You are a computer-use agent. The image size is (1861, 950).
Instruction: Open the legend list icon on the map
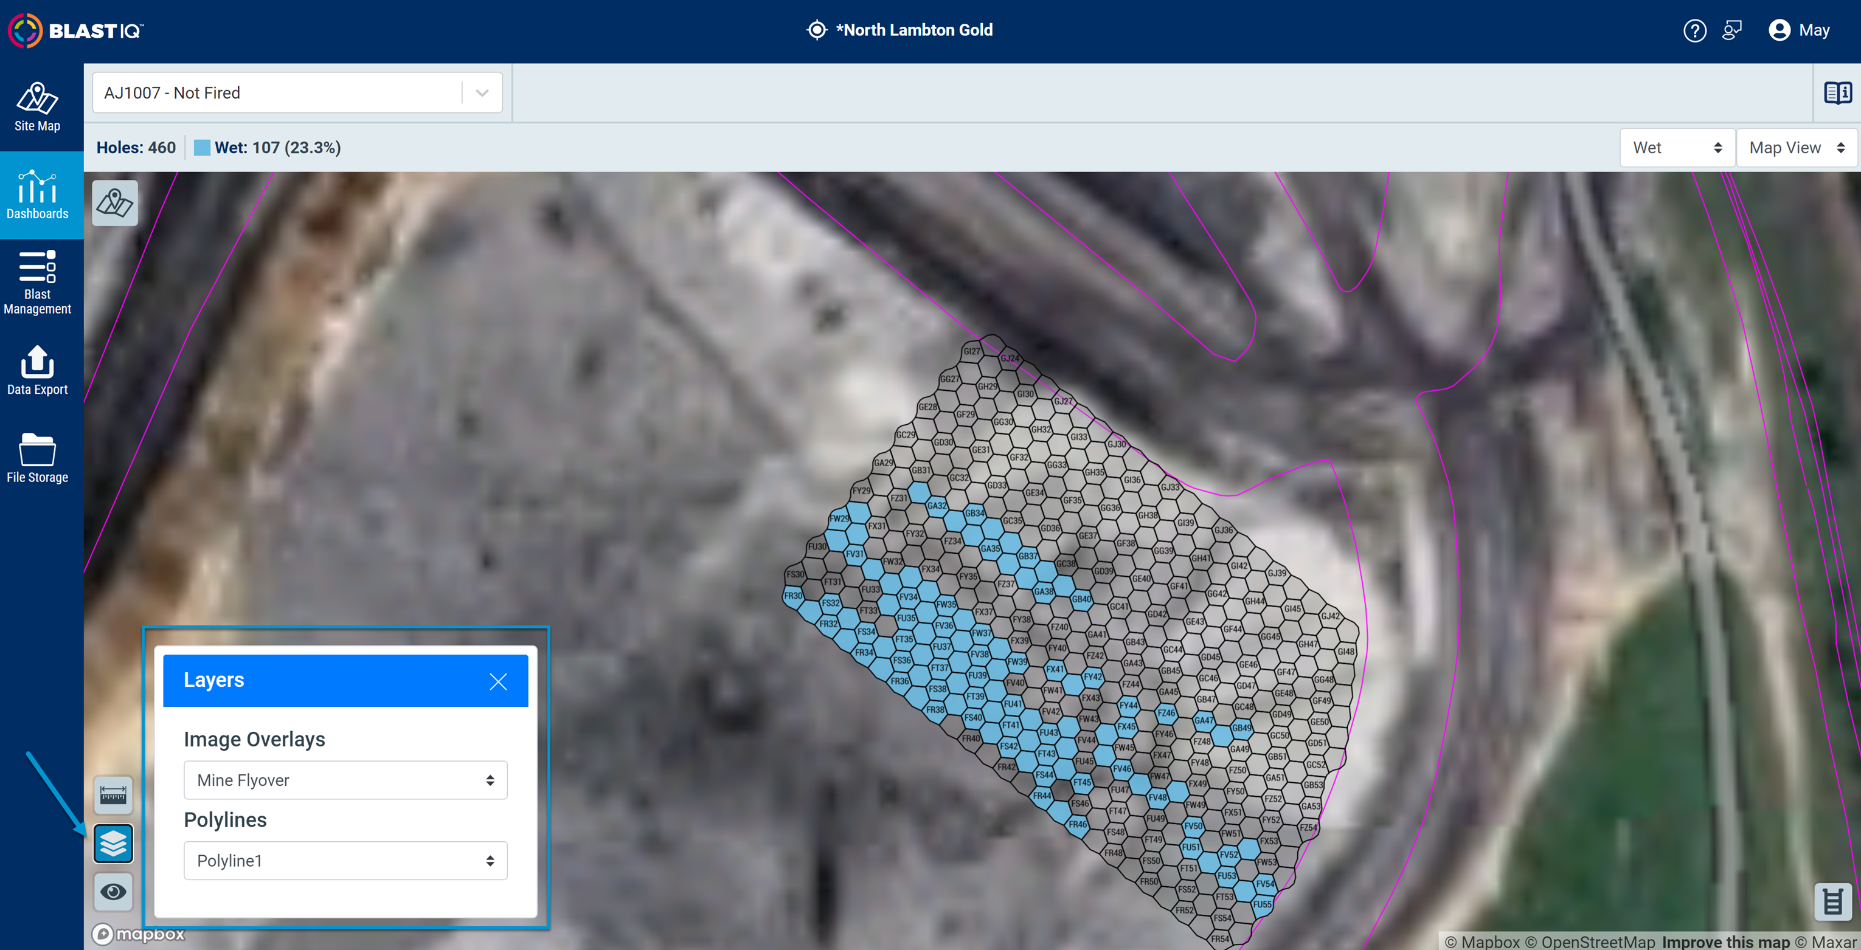click(1833, 901)
